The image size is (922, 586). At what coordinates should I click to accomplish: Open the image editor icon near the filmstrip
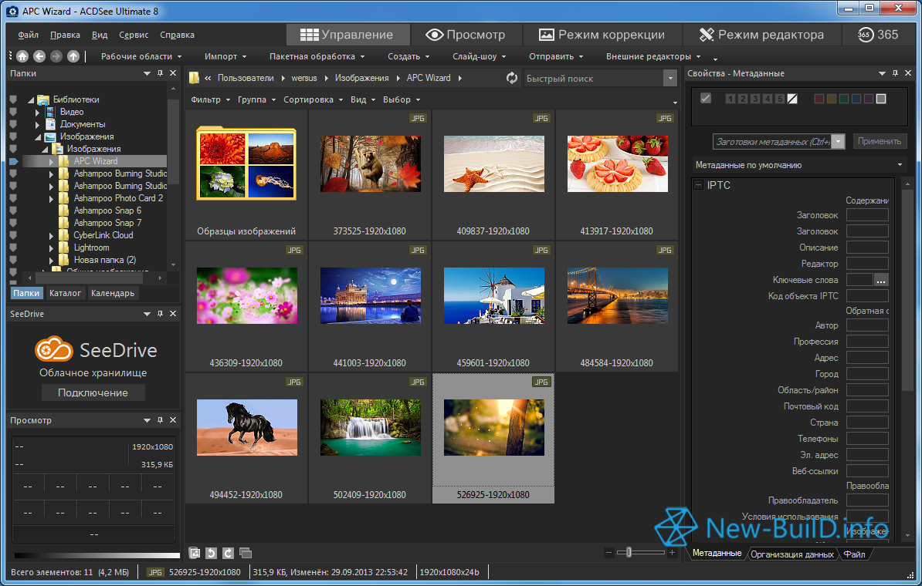click(195, 553)
